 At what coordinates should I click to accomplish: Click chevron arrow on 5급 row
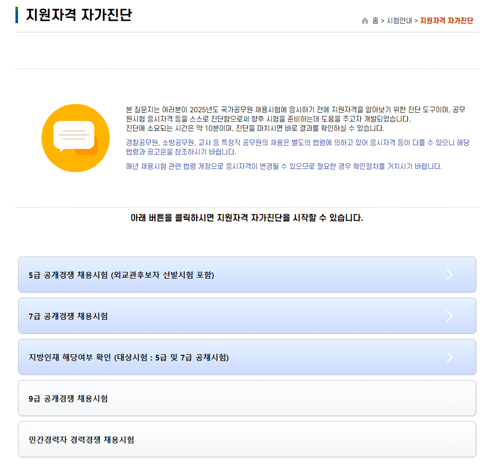(450, 274)
